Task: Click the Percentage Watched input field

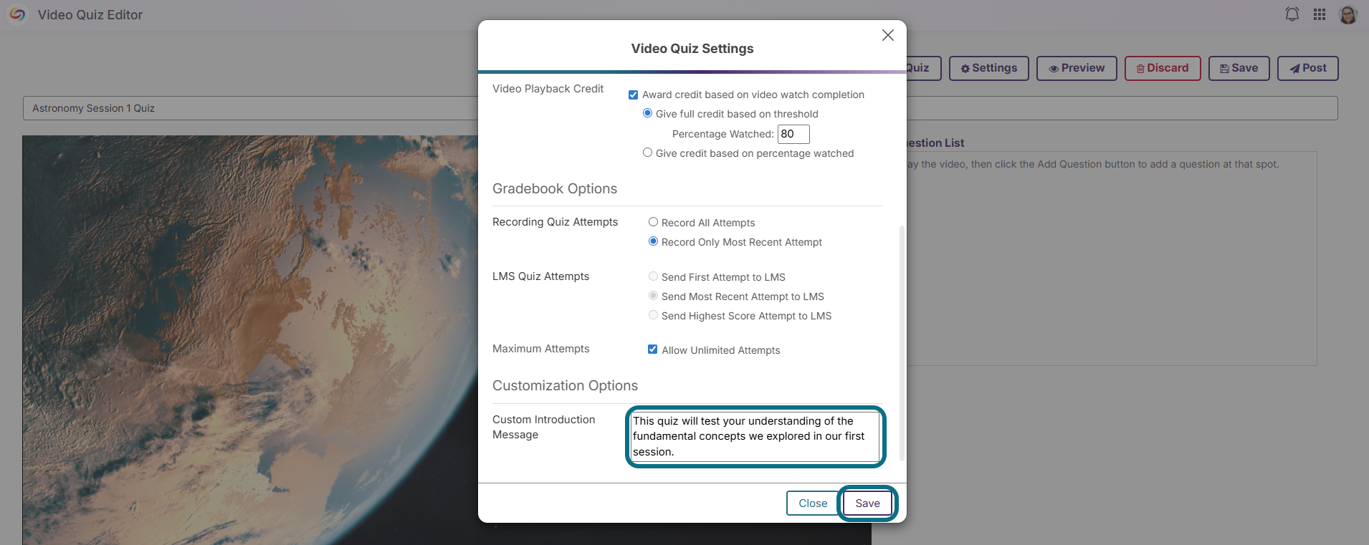Action: pos(793,134)
